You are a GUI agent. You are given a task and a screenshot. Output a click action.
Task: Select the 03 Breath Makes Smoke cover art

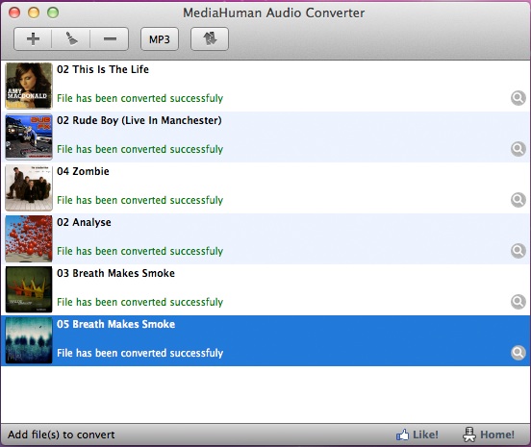click(x=29, y=289)
